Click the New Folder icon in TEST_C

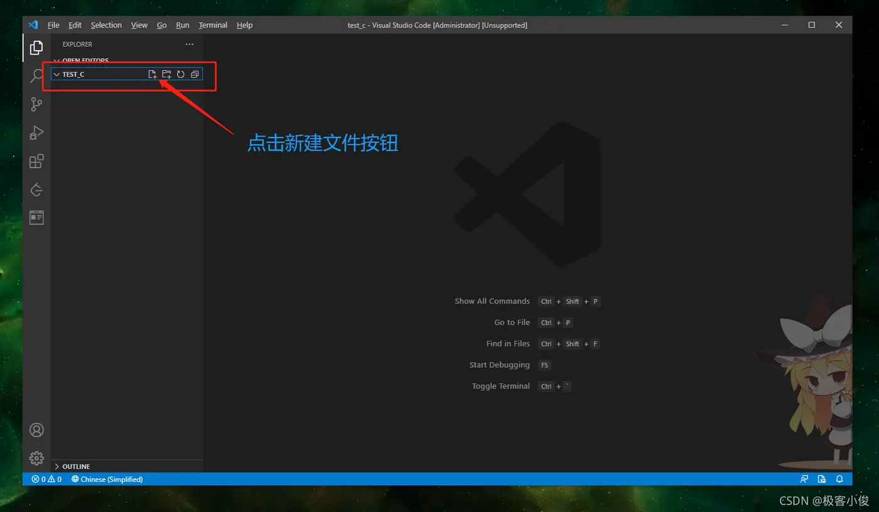[166, 74]
